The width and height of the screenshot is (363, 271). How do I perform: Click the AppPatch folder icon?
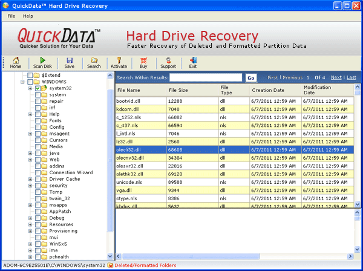tap(44, 211)
